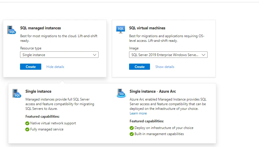Viewport: 259px width, 147px height.
Task: Click Featured capabilities heading under Single instance
Action: point(42,116)
